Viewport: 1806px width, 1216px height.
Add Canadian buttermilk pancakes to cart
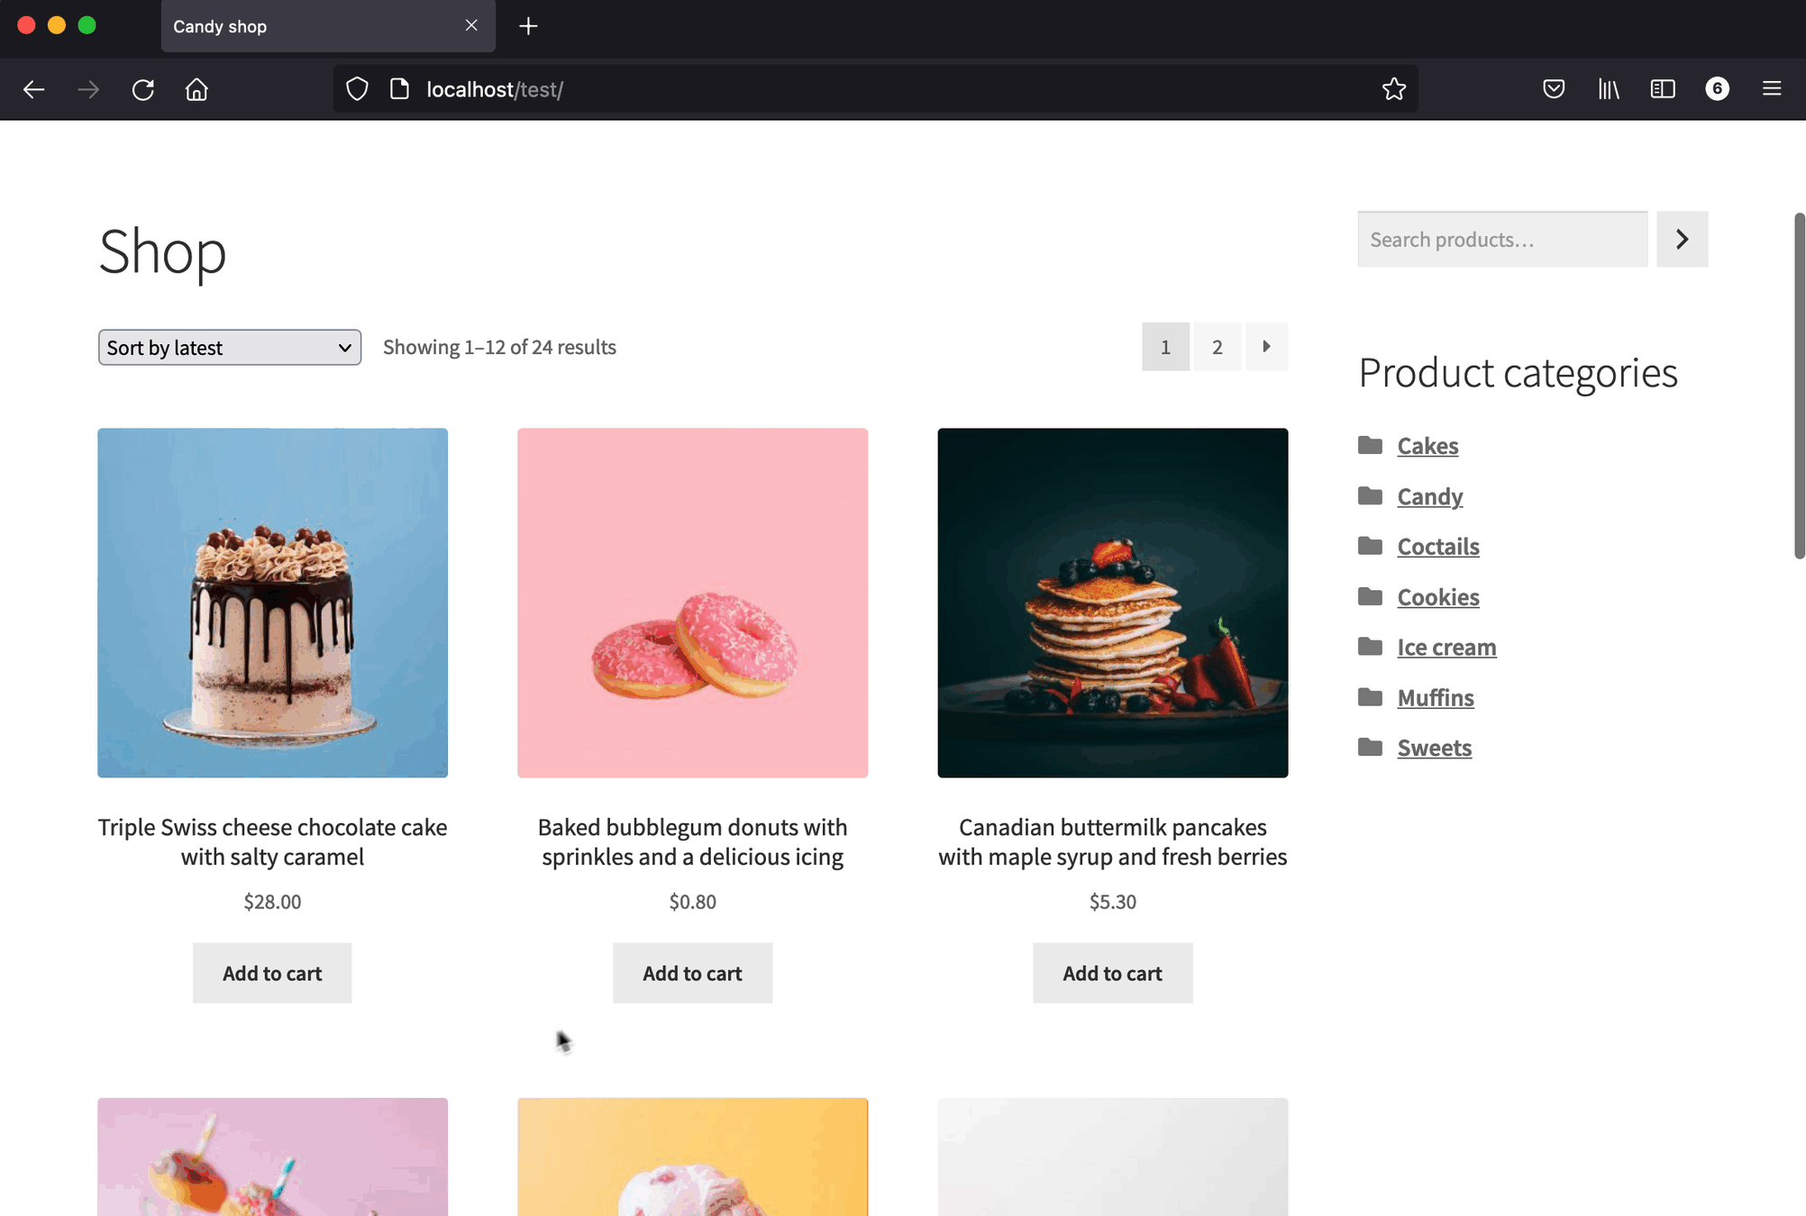[x=1112, y=972]
